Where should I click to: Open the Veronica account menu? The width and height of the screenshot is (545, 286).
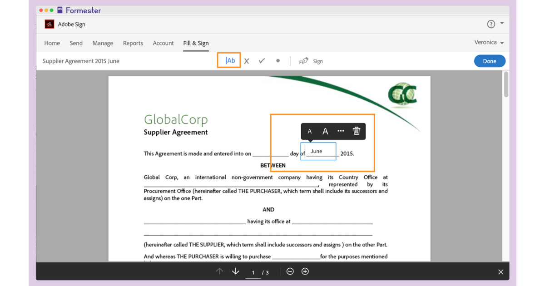(x=489, y=42)
